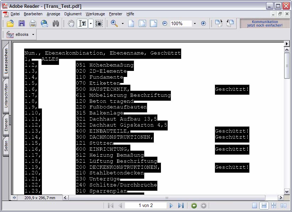The width and height of the screenshot is (292, 212).
Task: Click the text 240 Schlitze/Durchbrüche
Action: (117, 185)
